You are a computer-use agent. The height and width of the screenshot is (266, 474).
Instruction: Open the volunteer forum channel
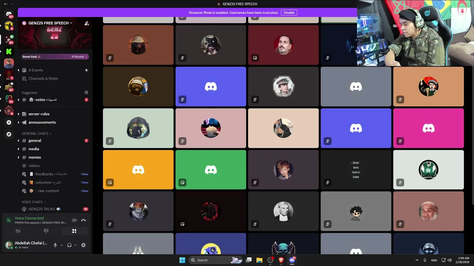[x=55, y=183]
